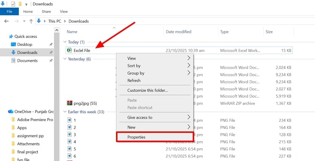Open the final project folder
The height and width of the screenshot is (161, 315).
point(27,152)
